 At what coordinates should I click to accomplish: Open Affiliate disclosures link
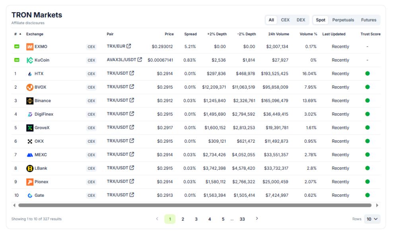(28, 23)
